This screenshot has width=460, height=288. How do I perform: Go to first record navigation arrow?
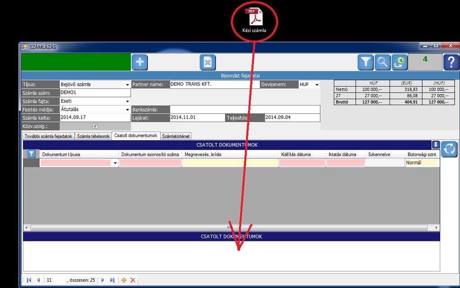point(29,280)
